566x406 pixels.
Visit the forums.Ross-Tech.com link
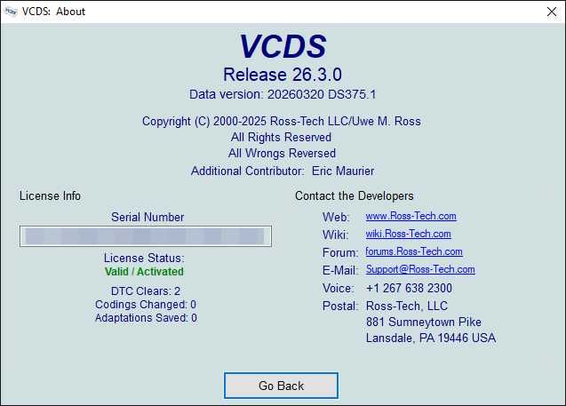click(x=414, y=251)
